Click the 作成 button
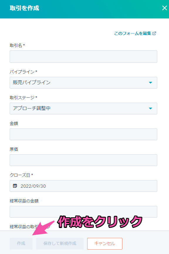169x254 pixels. tap(21, 243)
